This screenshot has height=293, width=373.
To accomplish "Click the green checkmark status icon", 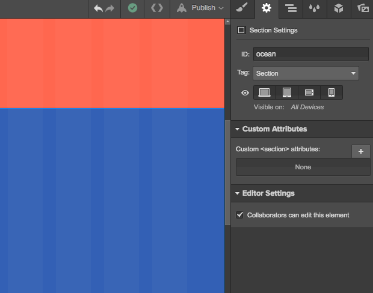I will 132,8.
